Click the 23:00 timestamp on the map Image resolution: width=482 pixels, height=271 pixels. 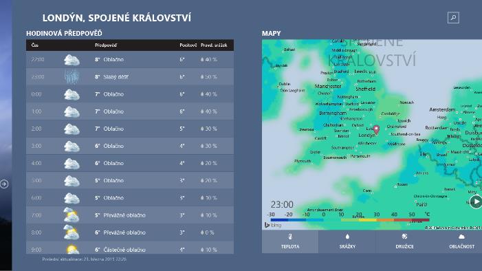click(x=282, y=204)
